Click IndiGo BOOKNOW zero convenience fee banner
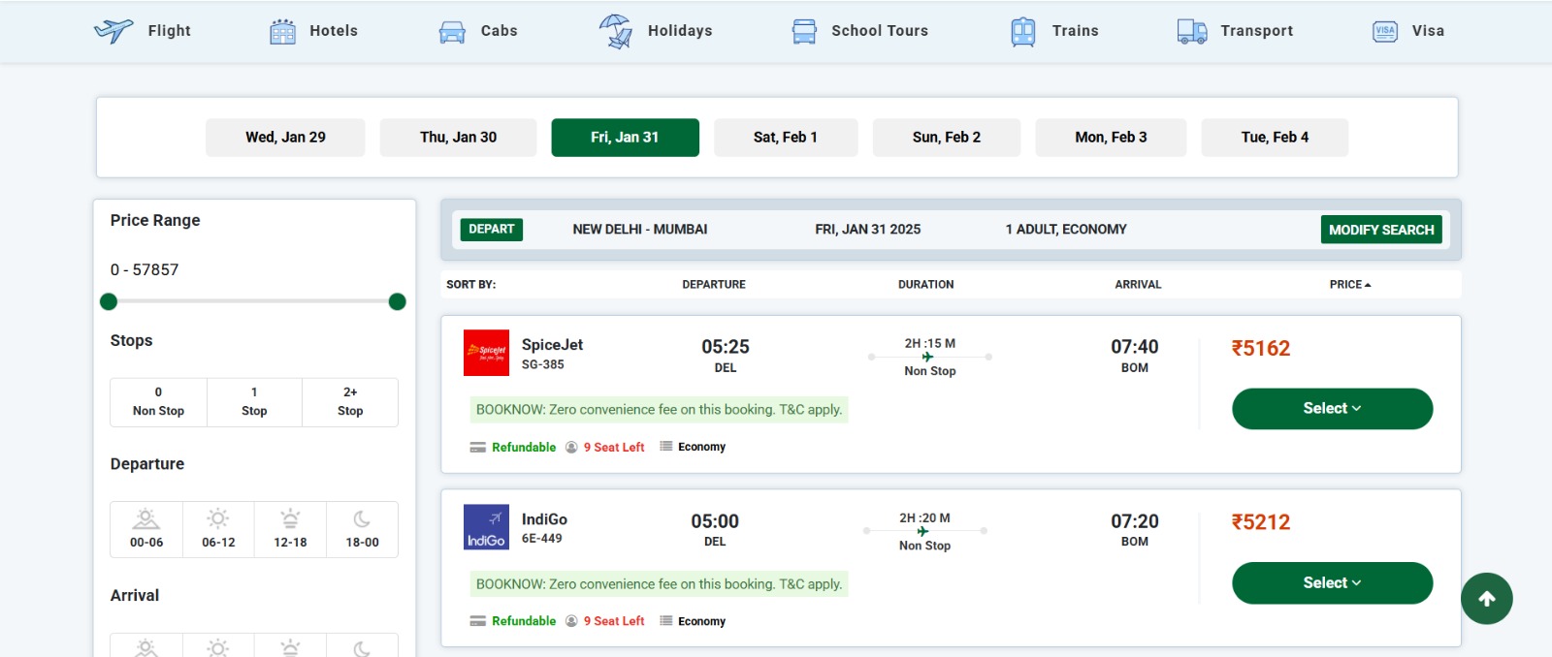 pyautogui.click(x=659, y=584)
